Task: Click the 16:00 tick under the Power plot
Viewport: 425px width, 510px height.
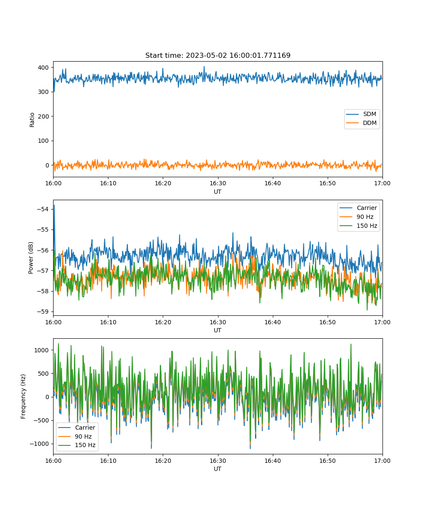Action: pos(53,322)
